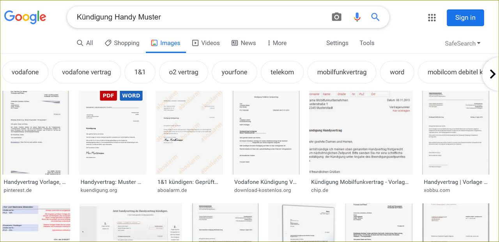This screenshot has height=242, width=499.
Task: Filter by vodafone vertrag chip
Action: click(x=87, y=72)
